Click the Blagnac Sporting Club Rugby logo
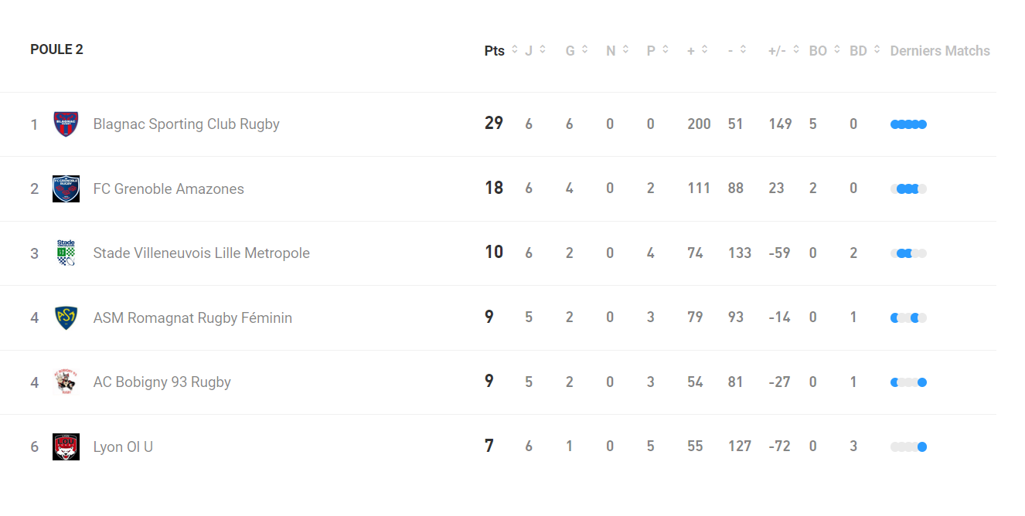 66,124
